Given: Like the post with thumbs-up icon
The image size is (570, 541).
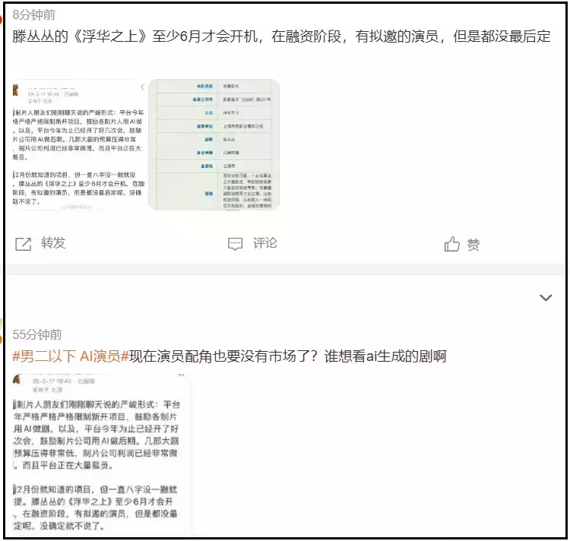Looking at the screenshot, I should coord(452,244).
